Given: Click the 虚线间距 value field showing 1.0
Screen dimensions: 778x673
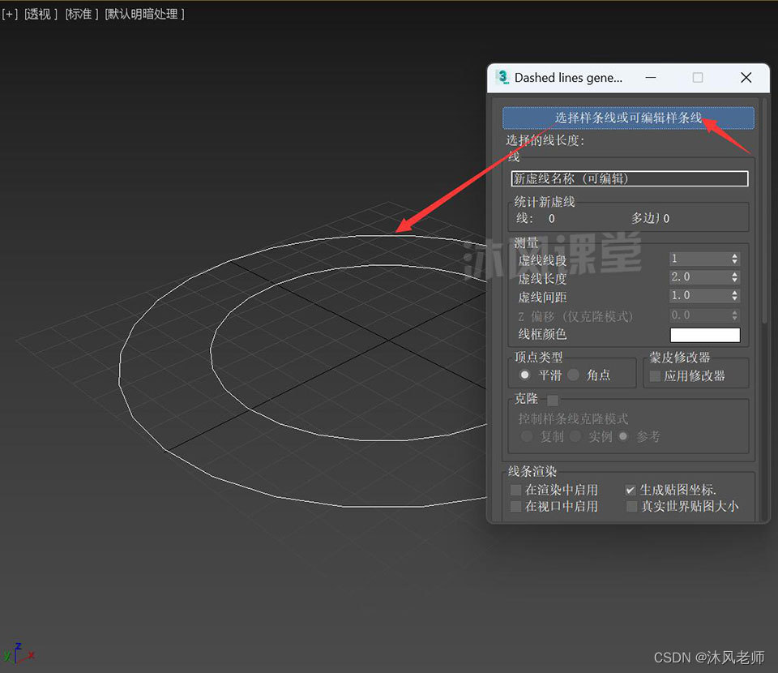Looking at the screenshot, I should pos(699,296).
